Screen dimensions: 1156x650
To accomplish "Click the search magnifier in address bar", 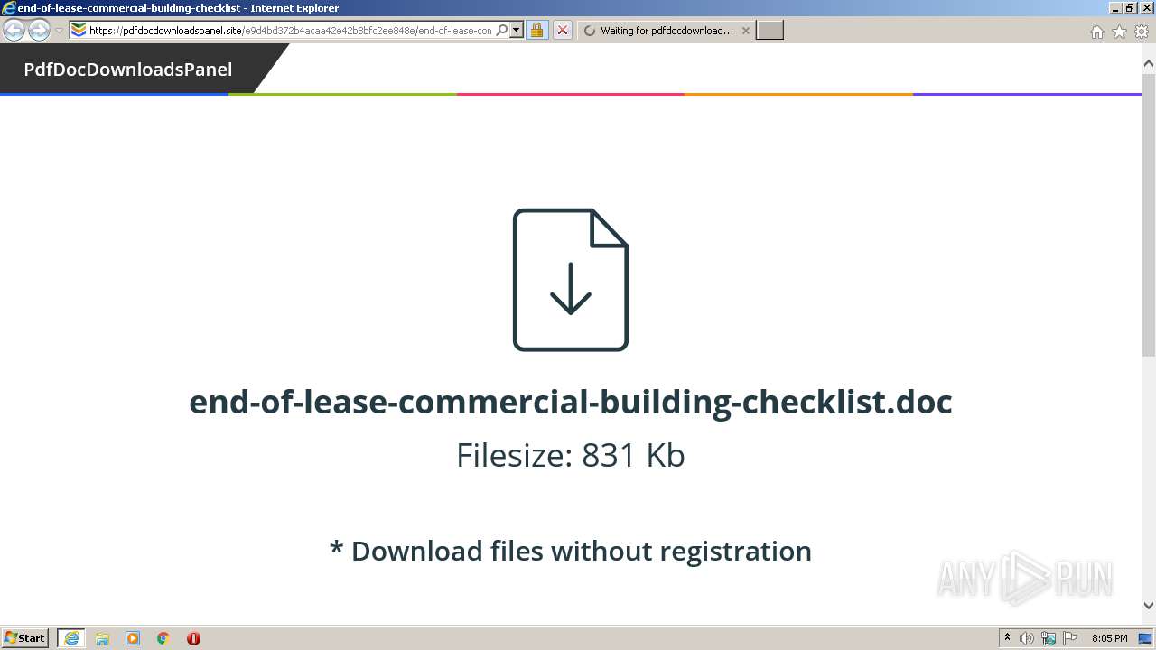I will (502, 30).
